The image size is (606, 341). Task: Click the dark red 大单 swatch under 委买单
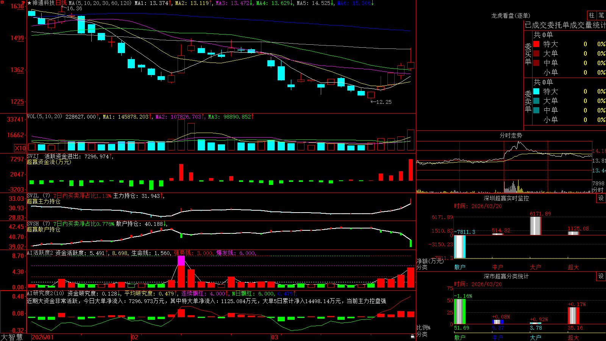pos(536,53)
